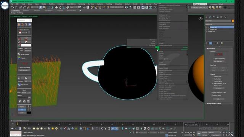244x137 pixels.
Task: Switch to the Utilities command panel tab
Action: (225, 17)
